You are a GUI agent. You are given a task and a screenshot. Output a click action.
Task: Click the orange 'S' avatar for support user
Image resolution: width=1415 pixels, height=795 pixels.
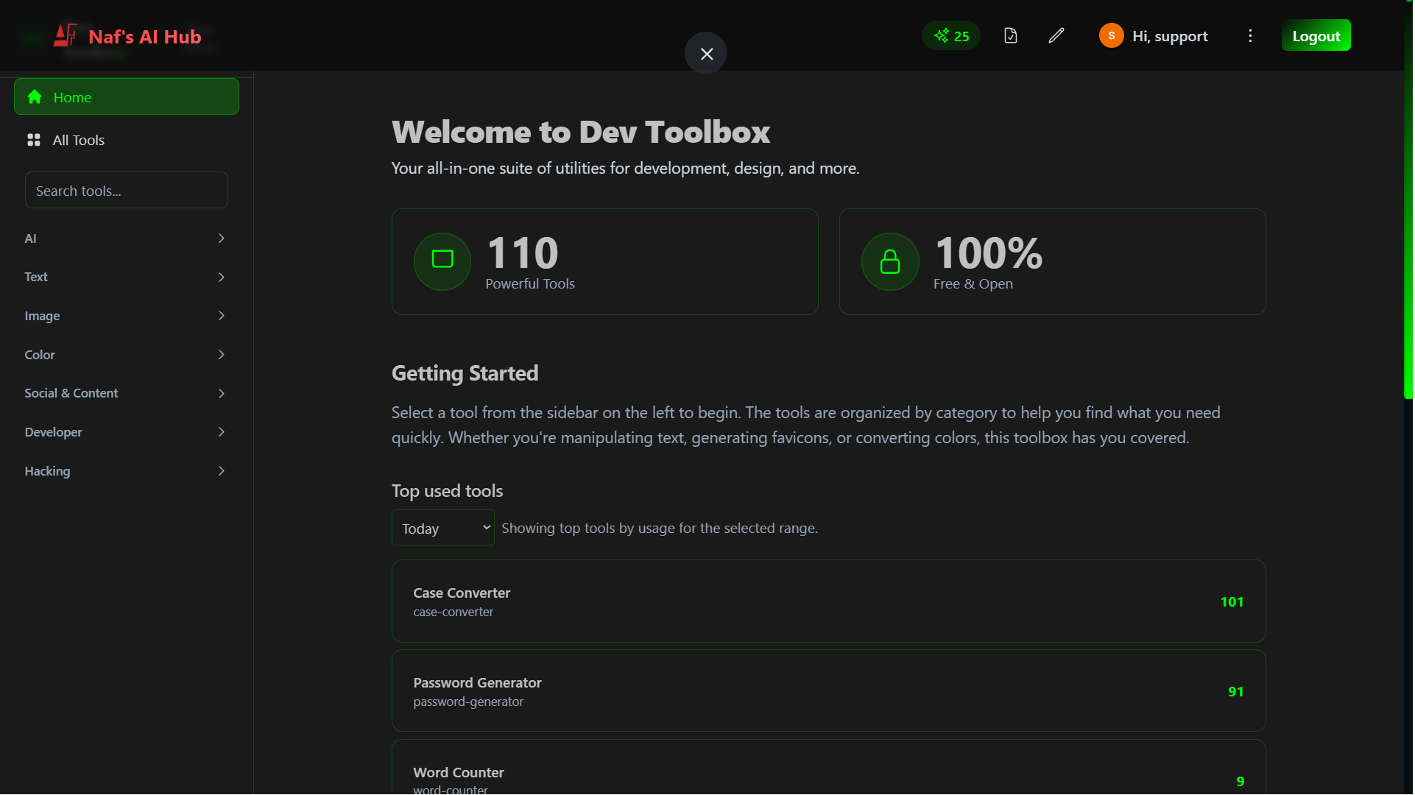pyautogui.click(x=1110, y=35)
